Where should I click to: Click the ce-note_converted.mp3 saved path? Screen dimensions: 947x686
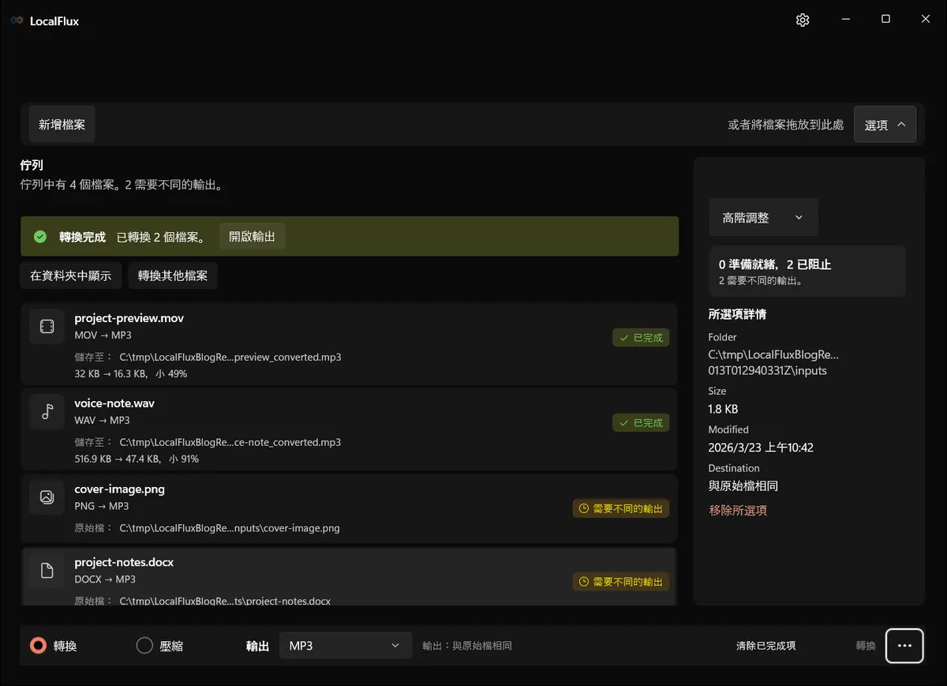[x=230, y=442]
